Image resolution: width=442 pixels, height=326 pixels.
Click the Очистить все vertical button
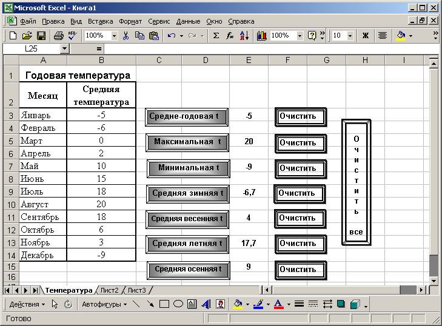pos(357,182)
